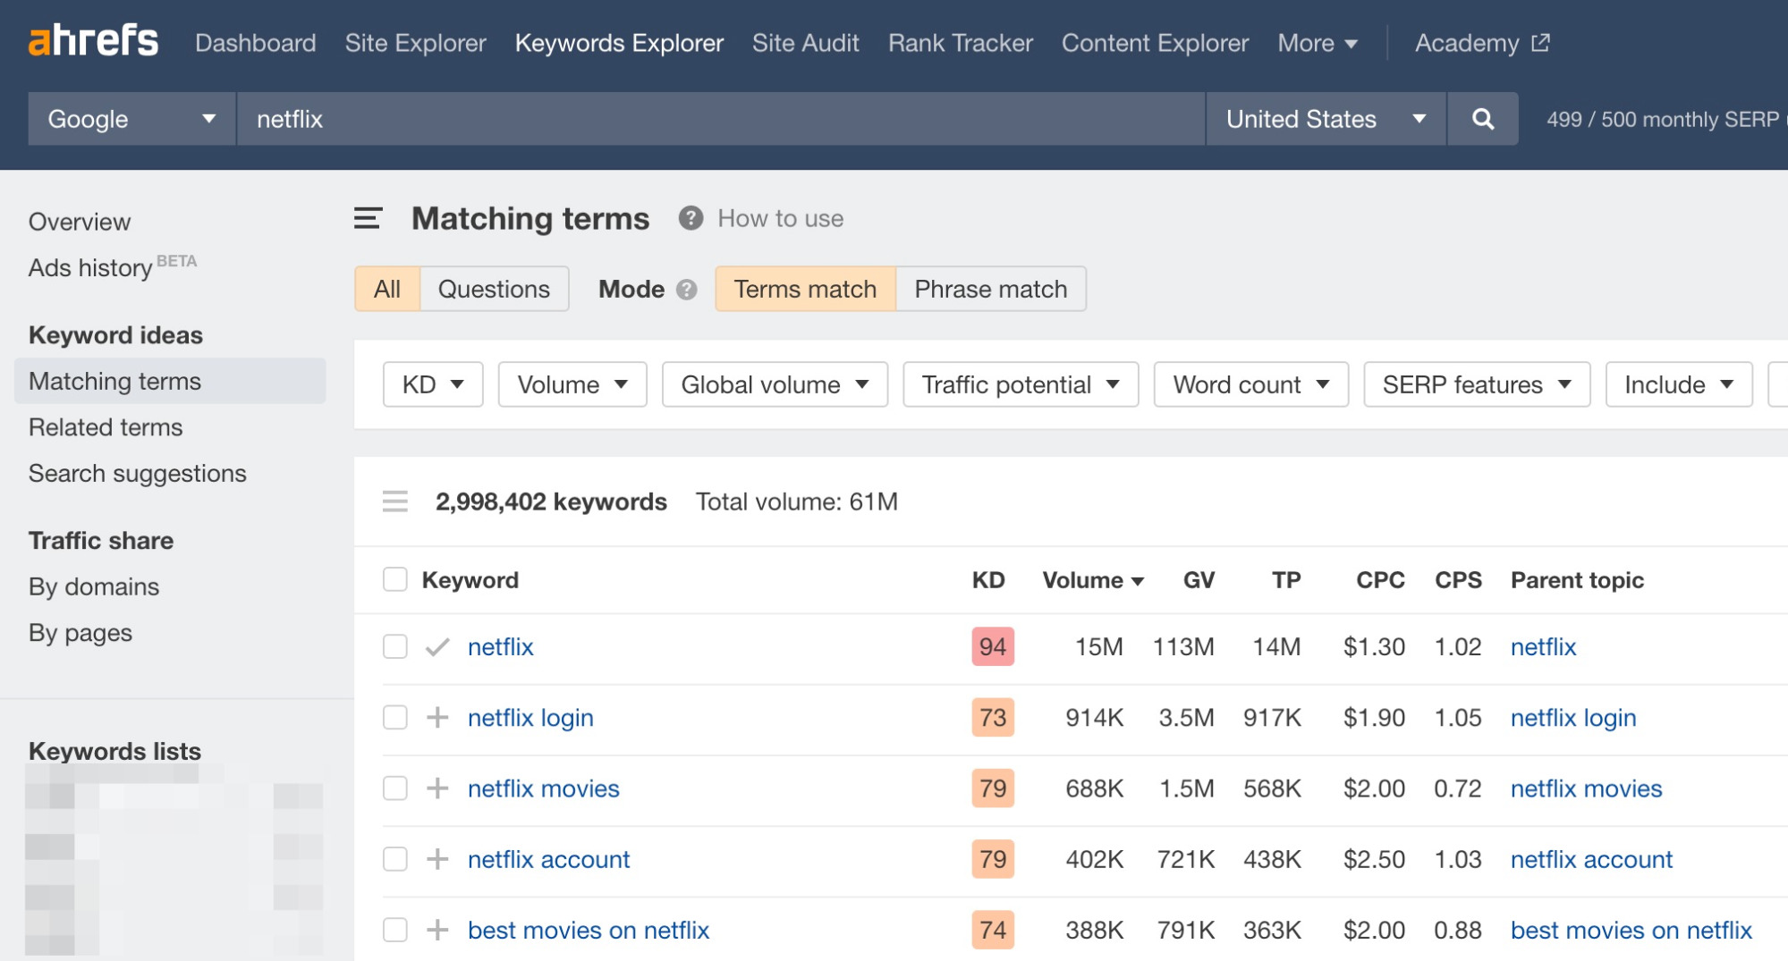This screenshot has width=1788, height=961.
Task: Click the checkmark icon next to netflix keyword
Action: coord(437,646)
